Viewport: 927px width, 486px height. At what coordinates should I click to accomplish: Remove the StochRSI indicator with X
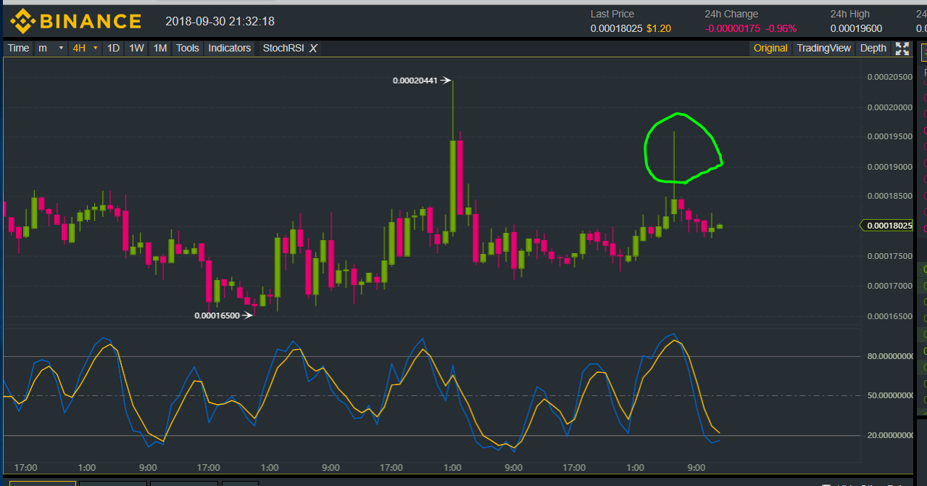pyautogui.click(x=313, y=49)
